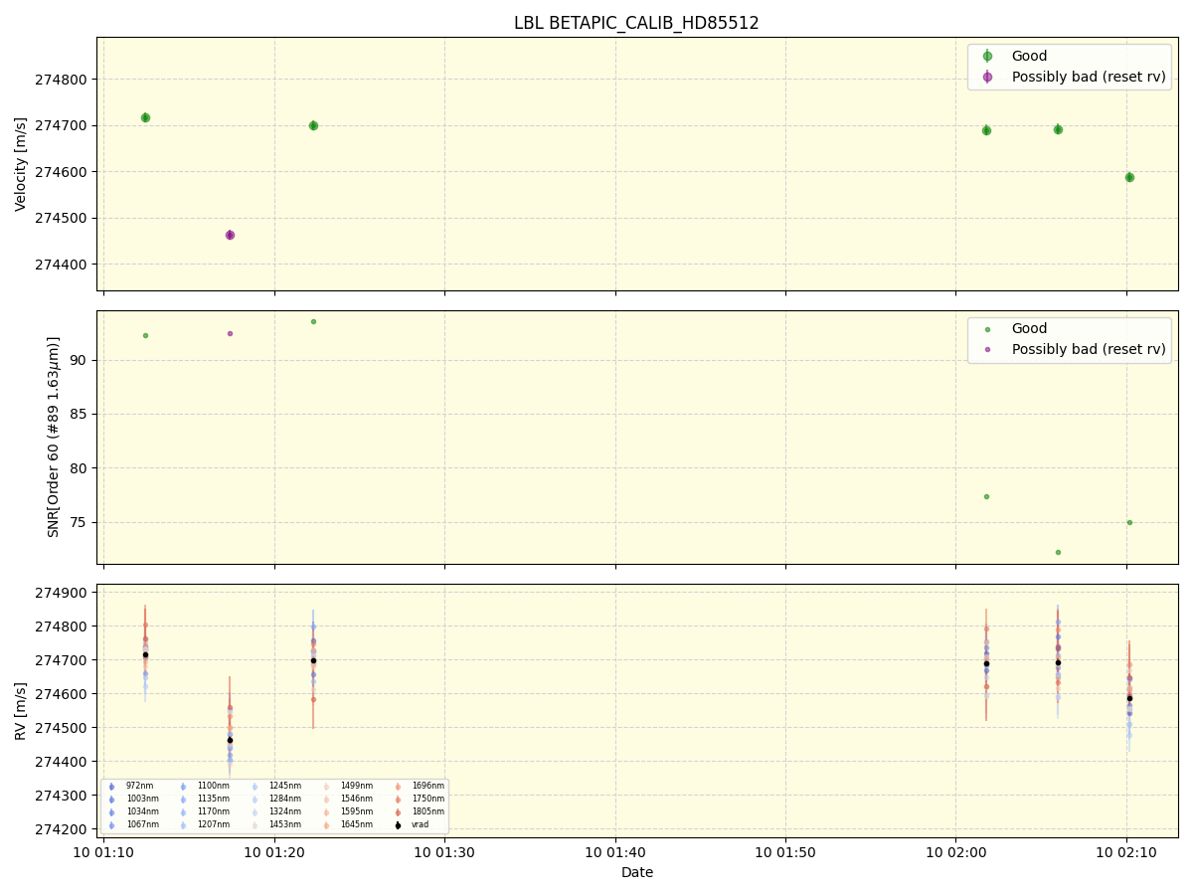Click the '10 01:50' x-axis tick label
This screenshot has width=1193, height=895.
tap(785, 851)
